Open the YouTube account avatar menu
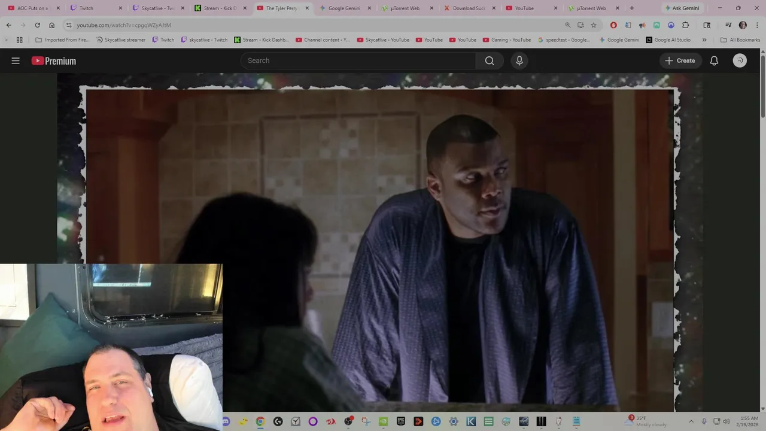This screenshot has height=431, width=766. coord(740,60)
